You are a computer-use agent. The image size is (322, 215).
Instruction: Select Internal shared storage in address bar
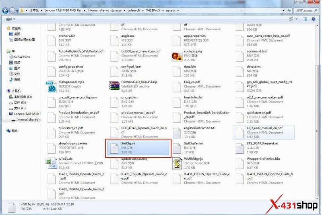pyautogui.click(x=104, y=10)
